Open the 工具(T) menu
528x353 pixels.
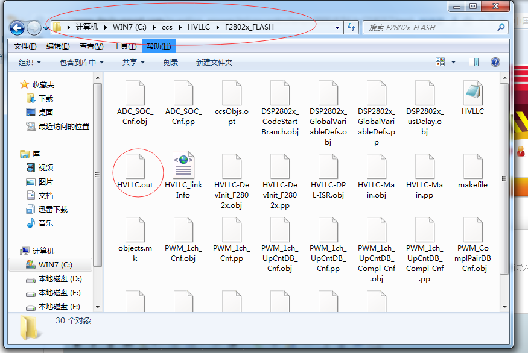point(125,46)
